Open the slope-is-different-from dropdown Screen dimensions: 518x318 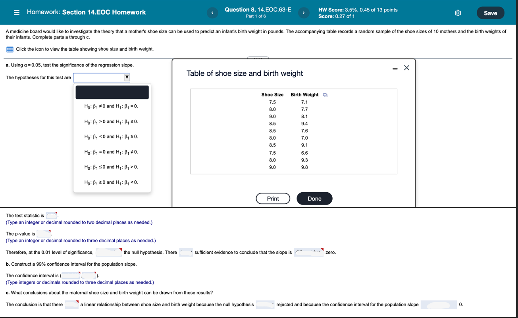308,252
